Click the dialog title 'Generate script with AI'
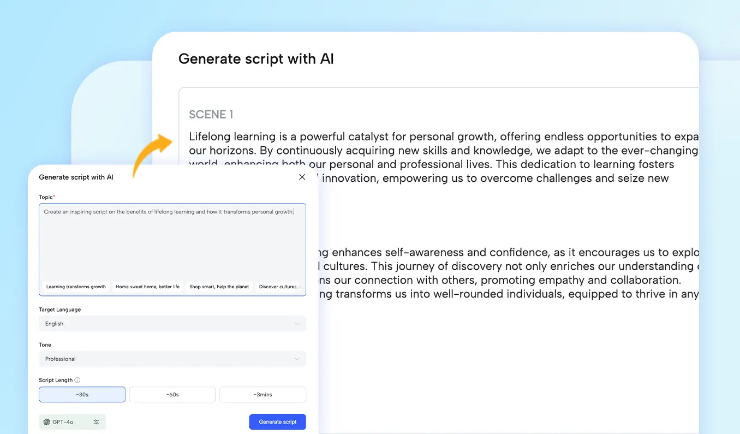Image resolution: width=740 pixels, height=434 pixels. point(76,177)
